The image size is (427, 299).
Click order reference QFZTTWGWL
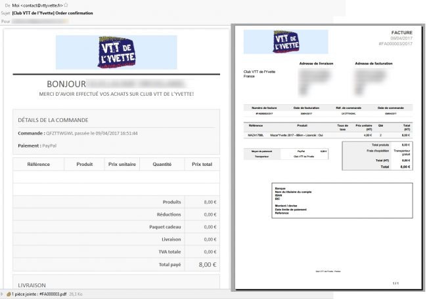pos(61,133)
